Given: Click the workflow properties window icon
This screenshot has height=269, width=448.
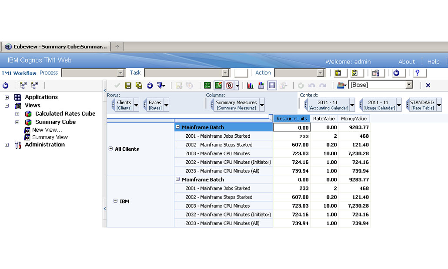Looking at the screenshot, I should [x=376, y=73].
